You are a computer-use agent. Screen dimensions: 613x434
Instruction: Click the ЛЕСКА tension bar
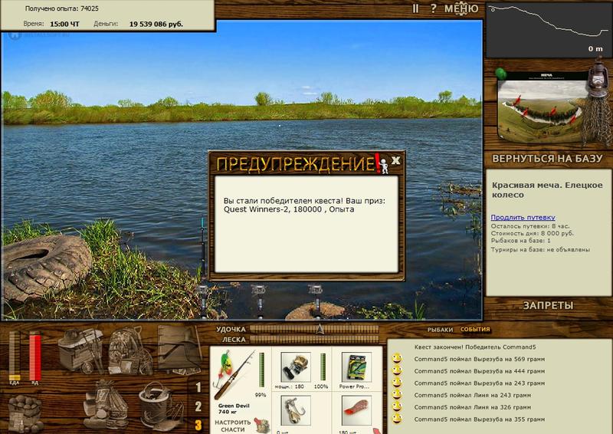click(314, 339)
